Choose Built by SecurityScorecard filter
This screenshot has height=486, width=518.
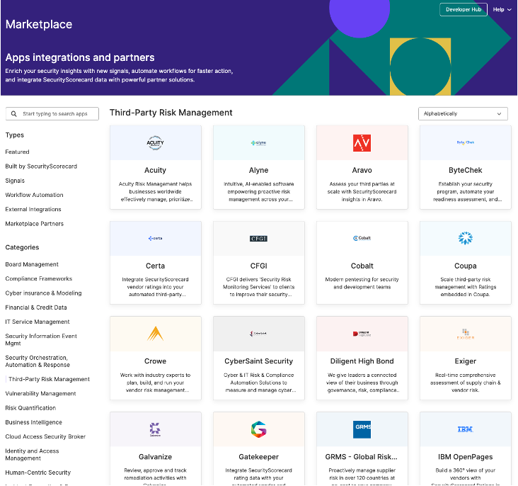41,166
